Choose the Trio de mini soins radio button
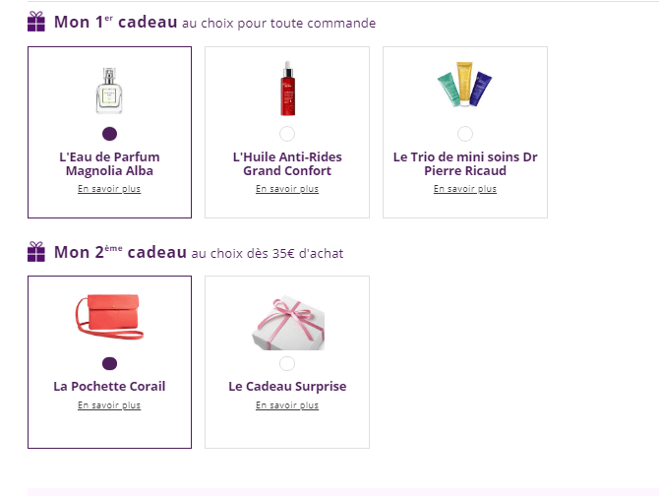The image size is (659, 496). coord(465,134)
